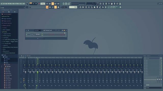Open the speech-bubble project info icon

117,4
